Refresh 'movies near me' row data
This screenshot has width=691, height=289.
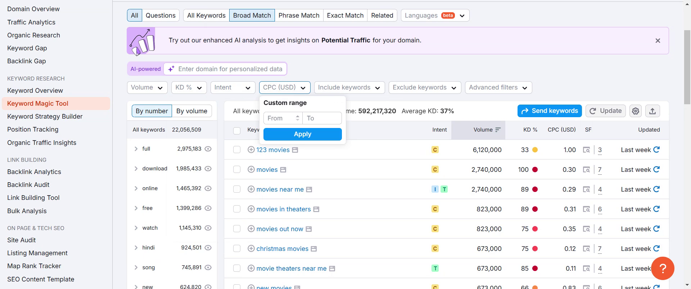pos(656,189)
